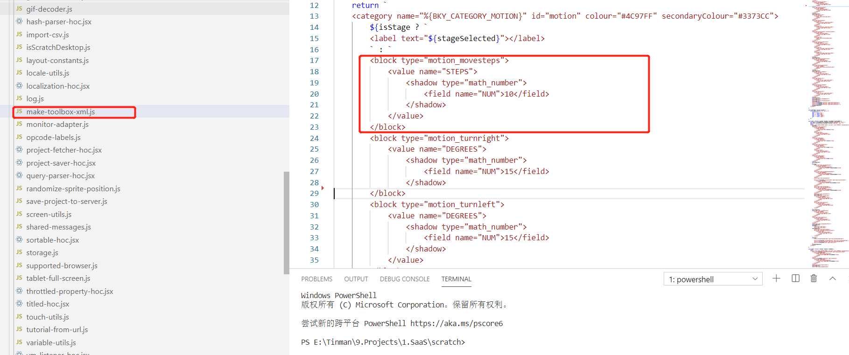Image resolution: width=849 pixels, height=355 pixels.
Task: Select the TERMINAL tab
Action: [x=456, y=279]
